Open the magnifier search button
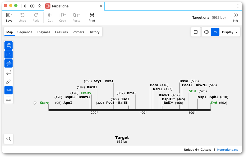Image resolution: width=246 pixels, height=157 pixels. click(x=9, y=139)
